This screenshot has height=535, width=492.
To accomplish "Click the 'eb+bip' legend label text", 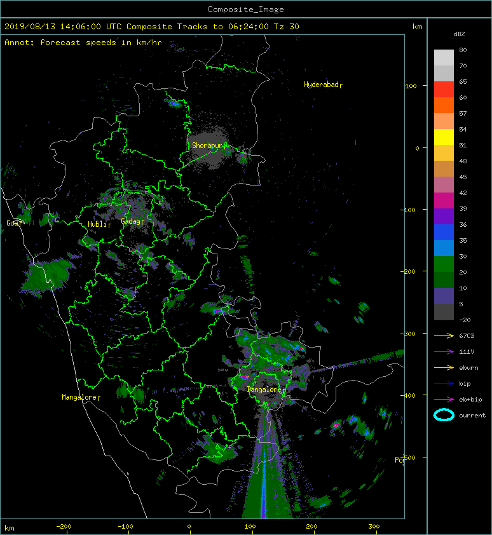I will [470, 400].
